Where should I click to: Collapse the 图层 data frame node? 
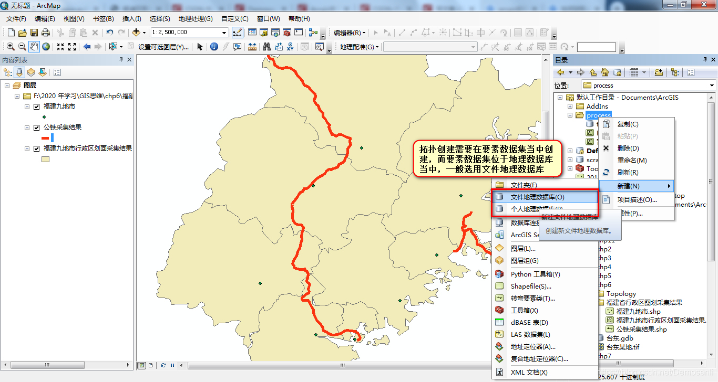(x=7, y=86)
